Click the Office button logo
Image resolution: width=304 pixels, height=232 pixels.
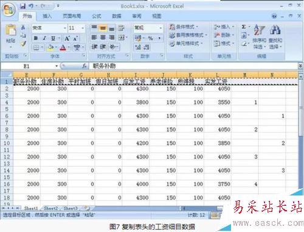(x=9, y=10)
